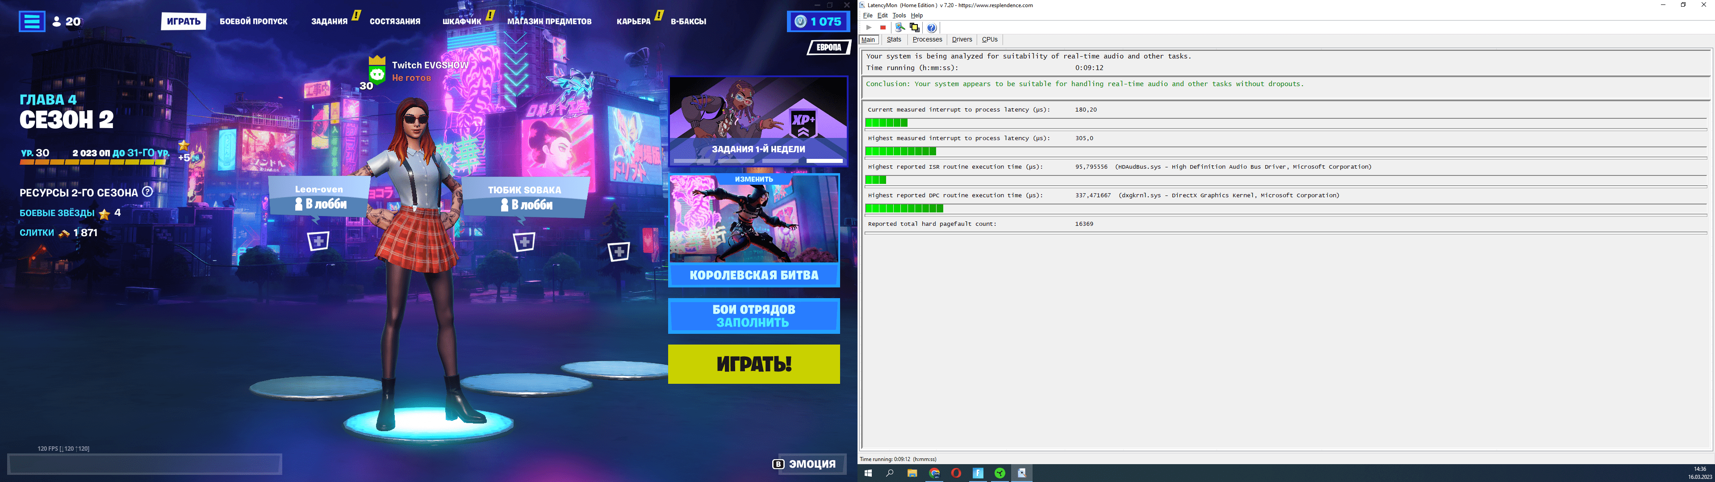Open the В-БАКСЫ tab
Image resolution: width=1715 pixels, height=482 pixels.
tap(688, 21)
